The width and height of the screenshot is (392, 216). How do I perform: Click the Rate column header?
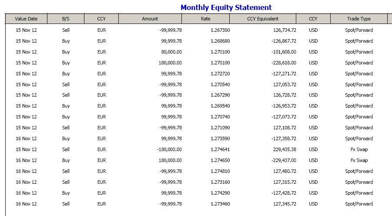click(x=206, y=19)
